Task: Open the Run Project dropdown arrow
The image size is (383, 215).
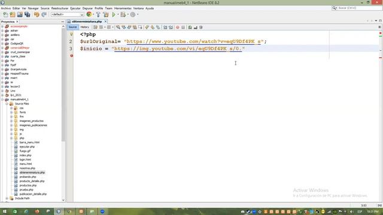Action: click(x=118, y=14)
